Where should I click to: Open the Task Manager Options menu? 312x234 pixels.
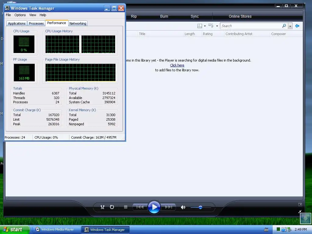pos(20,15)
